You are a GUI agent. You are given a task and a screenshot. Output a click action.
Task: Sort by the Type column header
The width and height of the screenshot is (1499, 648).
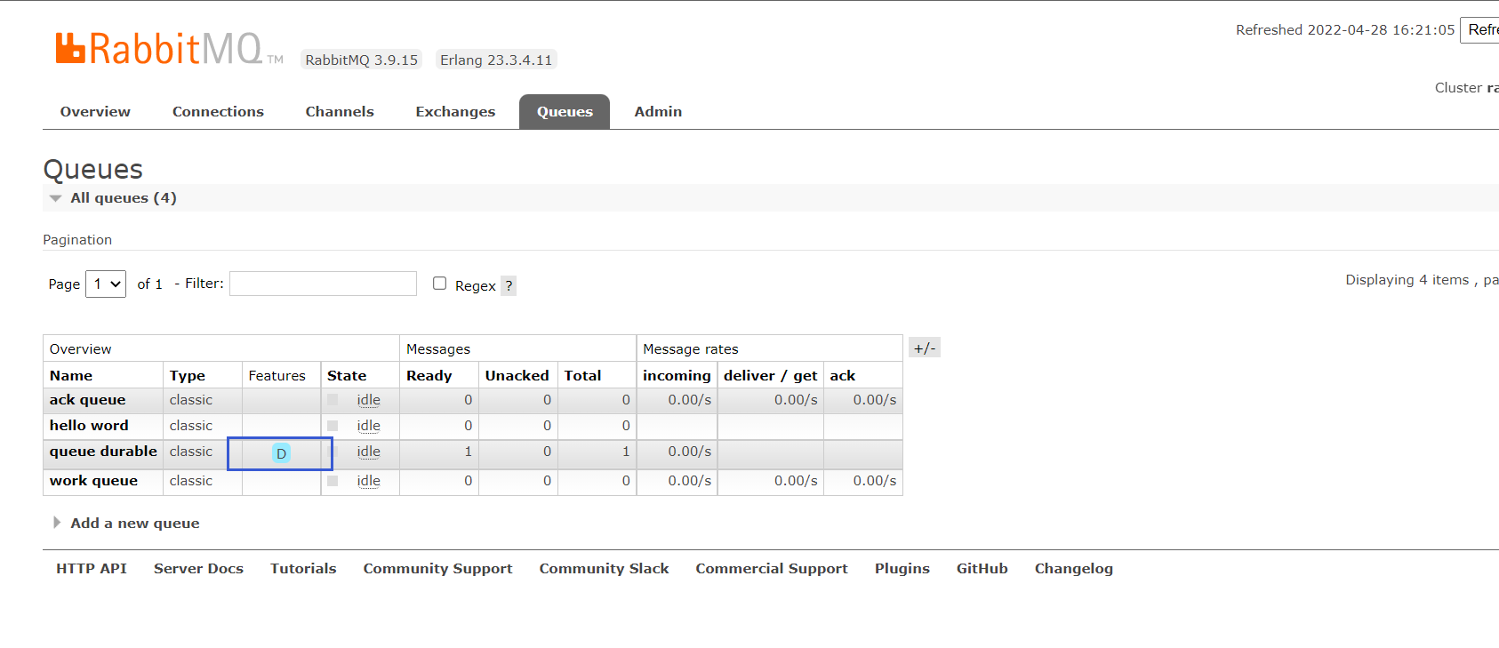click(x=188, y=376)
